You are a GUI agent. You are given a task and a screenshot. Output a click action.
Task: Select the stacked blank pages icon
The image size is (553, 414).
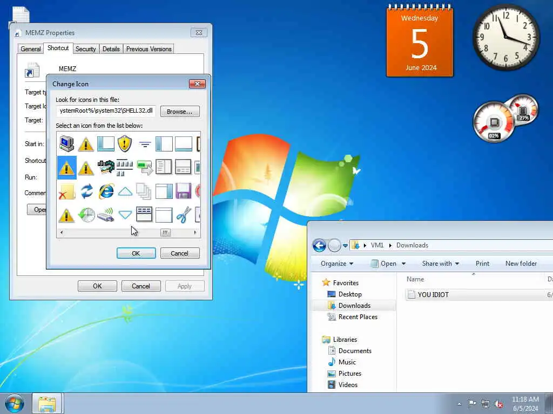pyautogui.click(x=144, y=191)
